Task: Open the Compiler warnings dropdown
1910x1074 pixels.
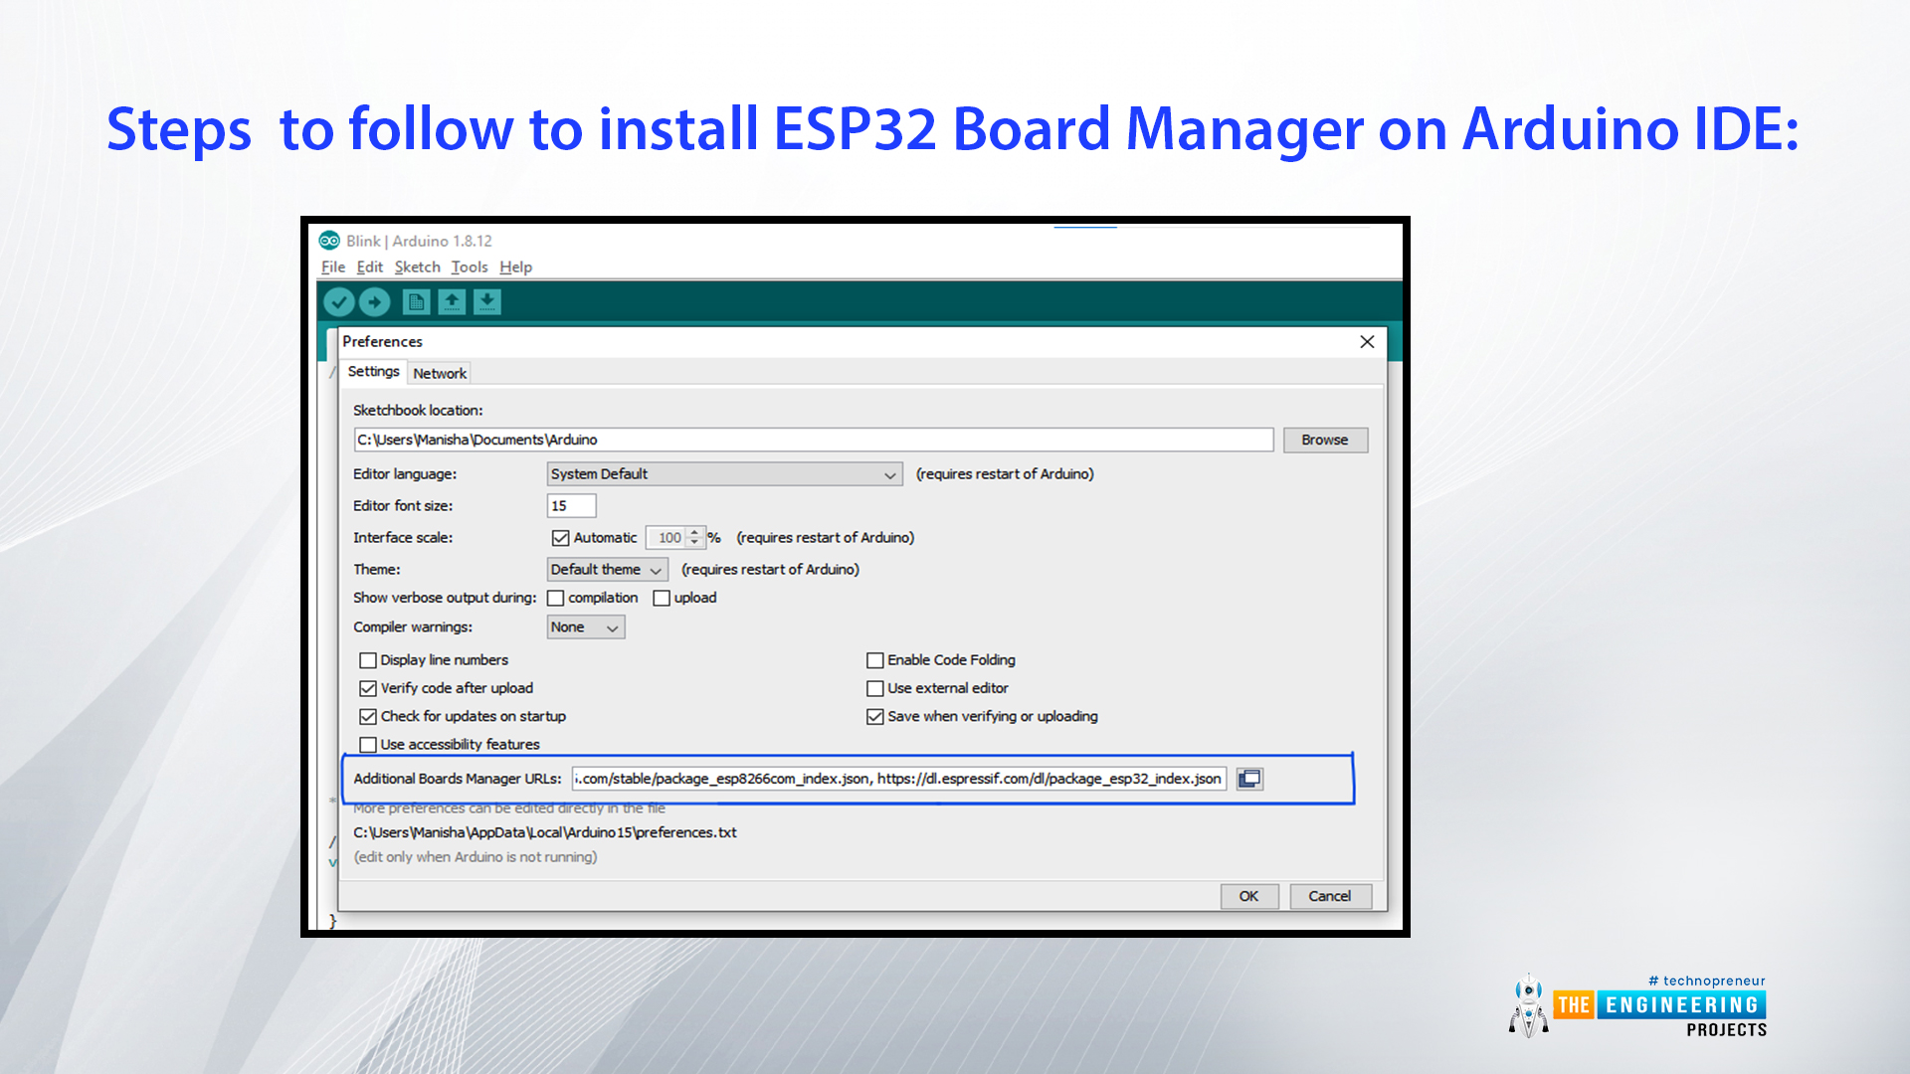Action: (x=585, y=627)
